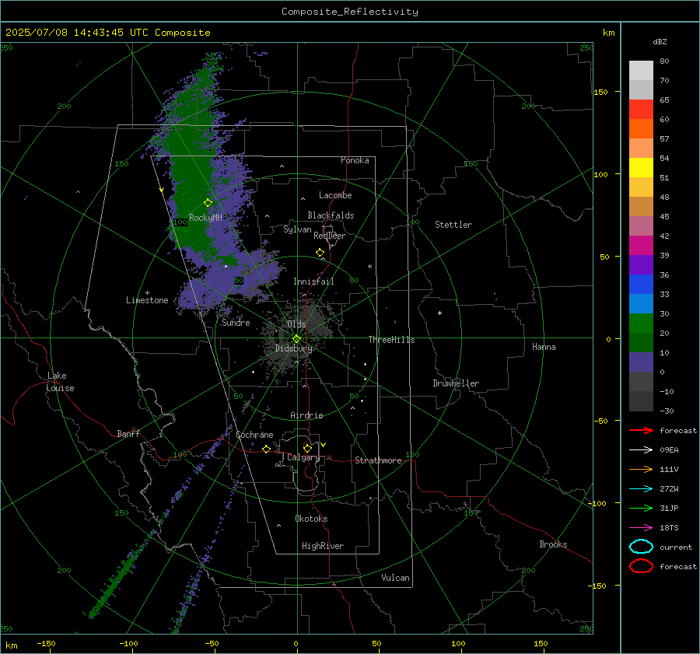Click the Airdrie label
700x654 pixels.
click(x=306, y=415)
